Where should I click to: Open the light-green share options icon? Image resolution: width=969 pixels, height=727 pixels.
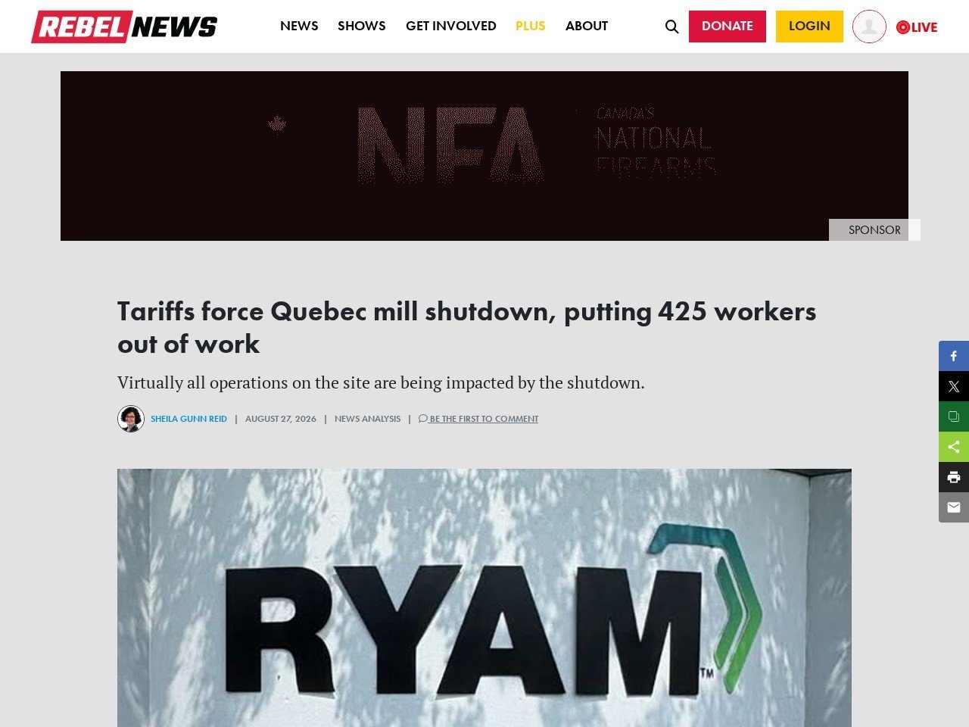[x=954, y=447]
